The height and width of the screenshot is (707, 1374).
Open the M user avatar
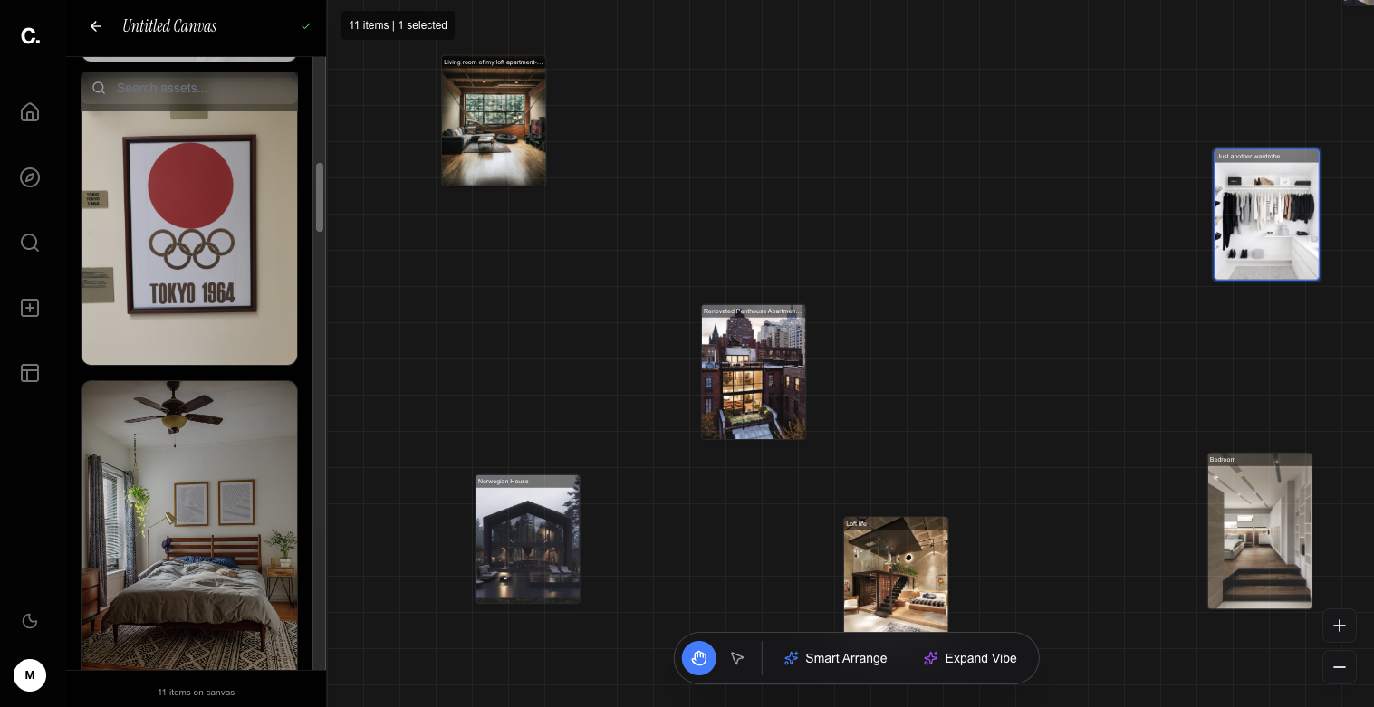(30, 675)
